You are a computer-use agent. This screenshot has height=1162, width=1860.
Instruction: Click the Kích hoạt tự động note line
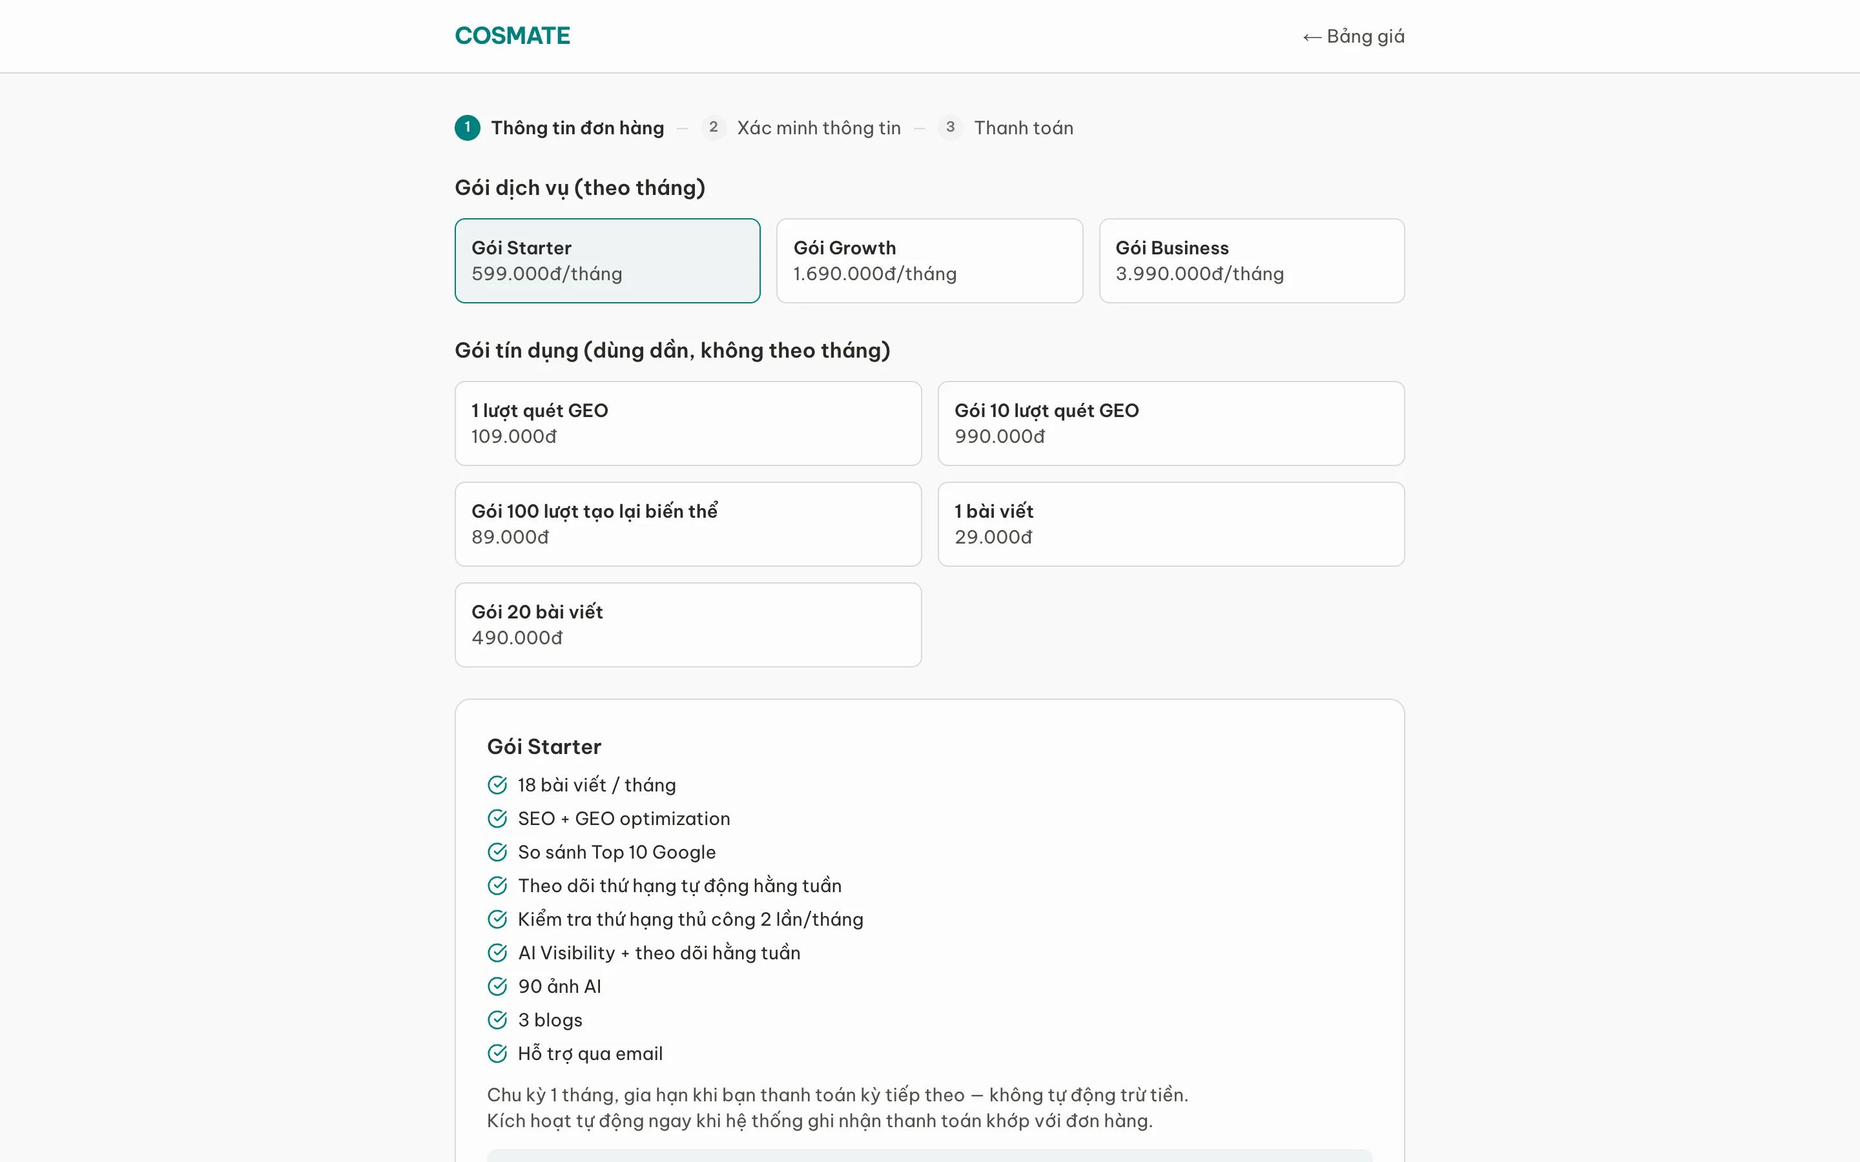point(820,1121)
